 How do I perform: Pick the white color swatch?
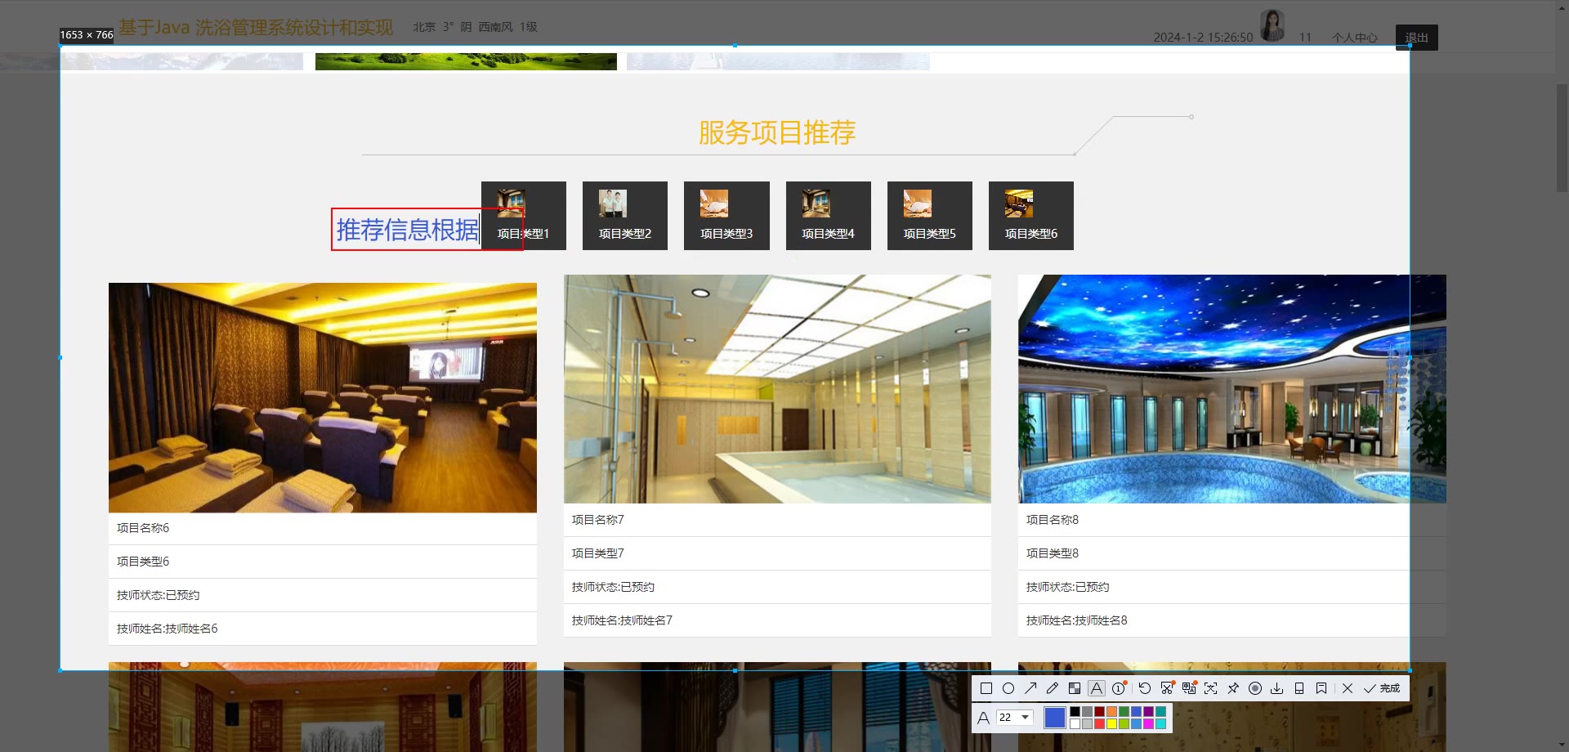pos(1075,723)
